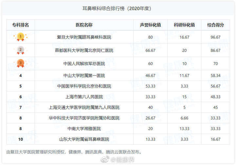Image resolution: width=236 pixels, height=165 pixels.
Task: Click composite score 33.33 in 湘雅医院 row
Action: (216, 128)
